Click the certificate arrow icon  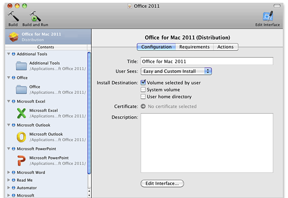click(143, 106)
